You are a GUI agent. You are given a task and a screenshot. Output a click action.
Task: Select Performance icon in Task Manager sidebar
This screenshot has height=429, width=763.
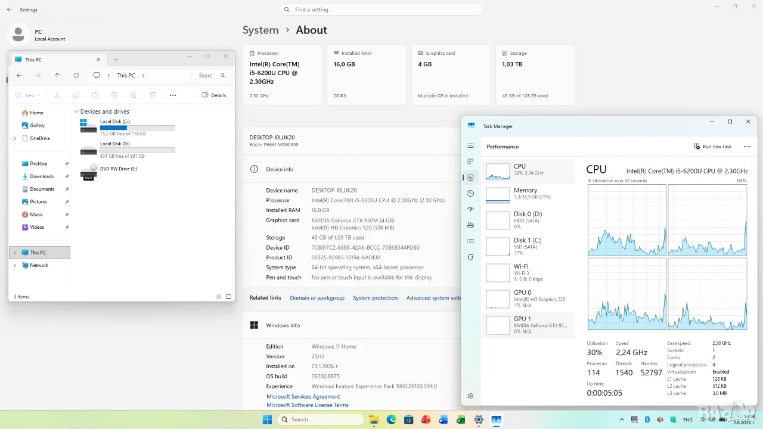pos(470,178)
